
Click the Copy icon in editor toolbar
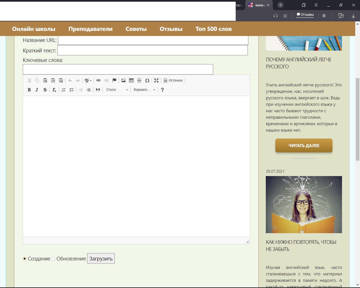(x=37, y=80)
